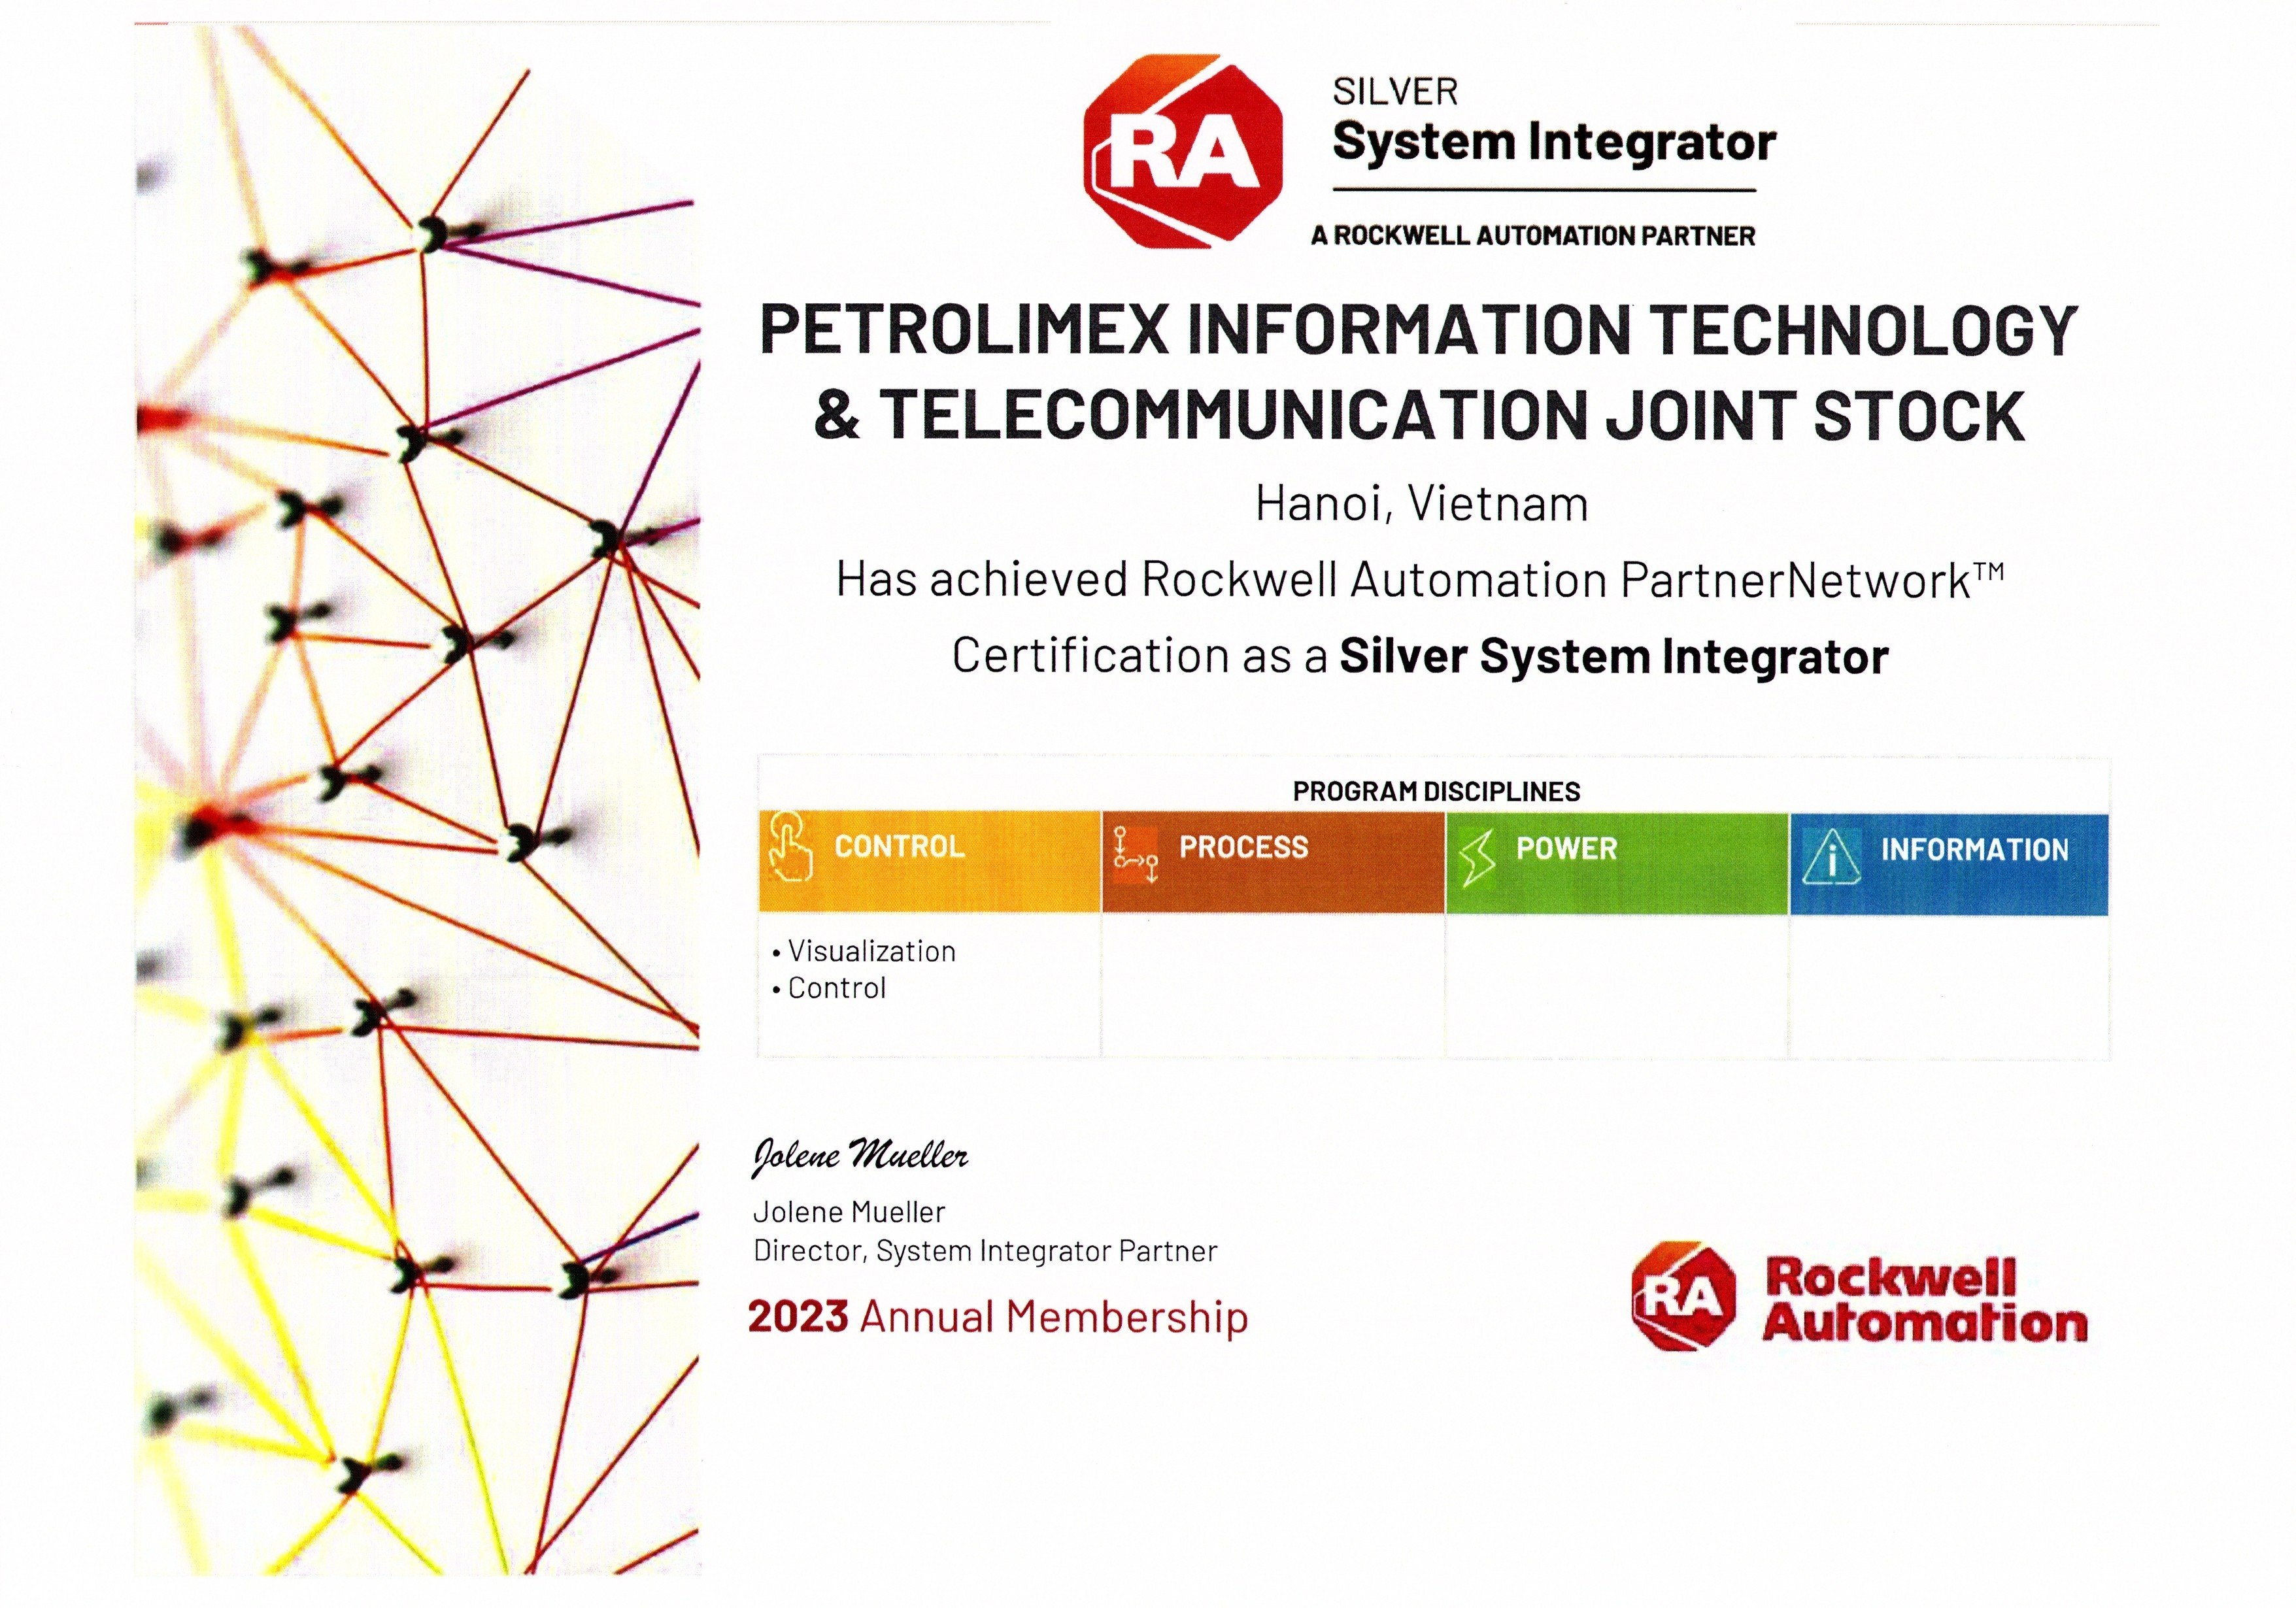Select the POWER discipline header
This screenshot has width=2296, height=1608.
(x=1616, y=863)
